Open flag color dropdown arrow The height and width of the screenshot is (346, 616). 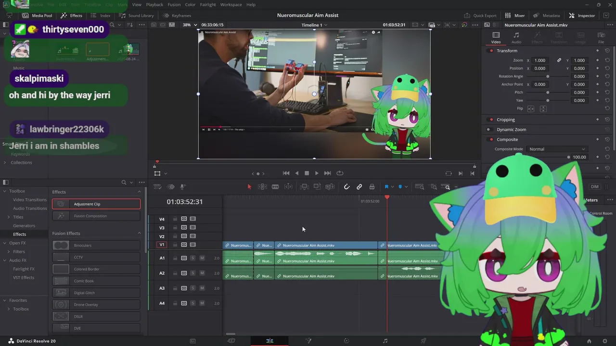(392, 187)
